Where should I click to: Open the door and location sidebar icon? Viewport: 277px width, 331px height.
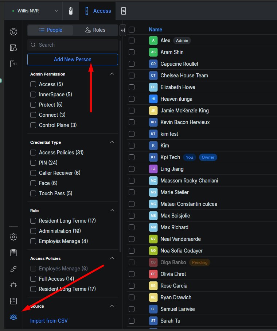click(x=13, y=48)
